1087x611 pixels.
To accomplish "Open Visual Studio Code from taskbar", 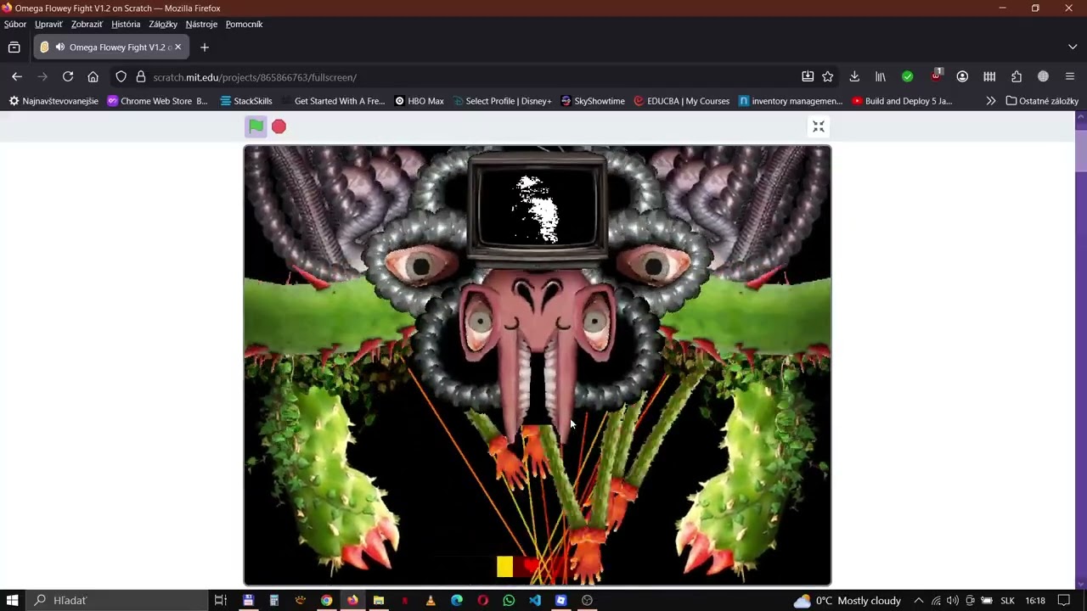I will [x=535, y=600].
